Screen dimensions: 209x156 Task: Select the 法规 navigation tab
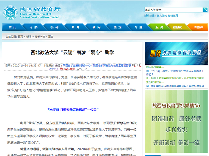pos(117,27)
